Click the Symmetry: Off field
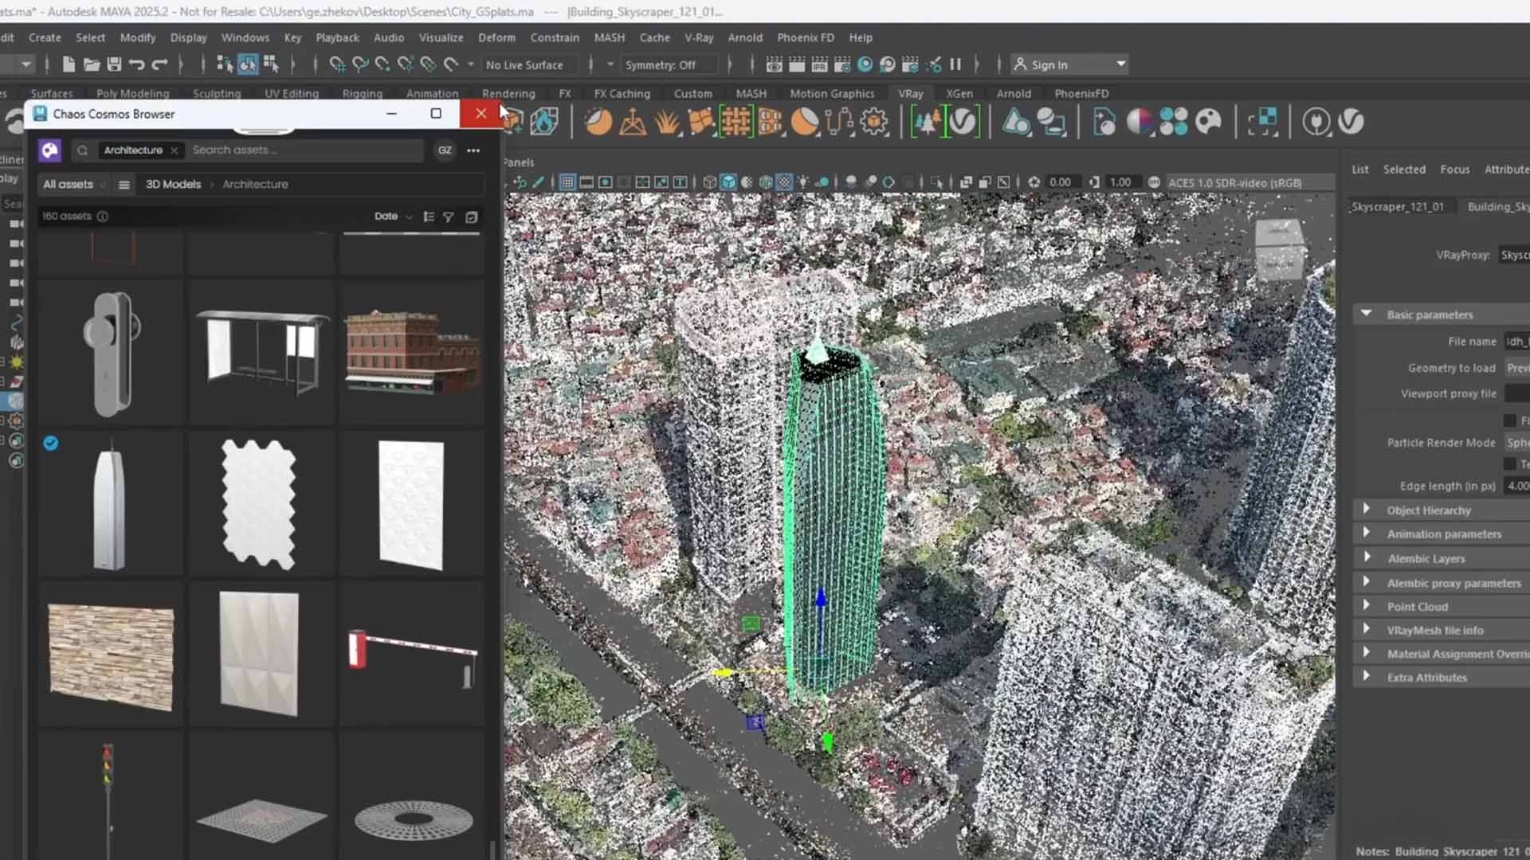Image resolution: width=1530 pixels, height=860 pixels. [x=668, y=65]
